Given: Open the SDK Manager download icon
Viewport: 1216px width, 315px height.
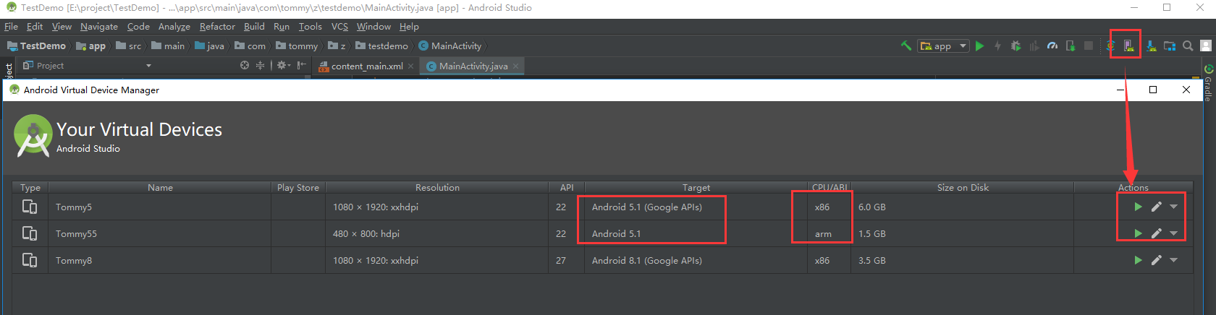Looking at the screenshot, I should pyautogui.click(x=1151, y=46).
